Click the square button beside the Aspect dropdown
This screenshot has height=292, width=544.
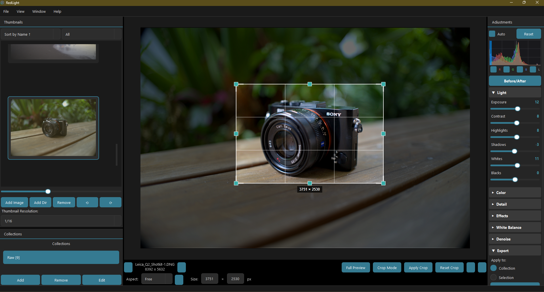point(179,279)
